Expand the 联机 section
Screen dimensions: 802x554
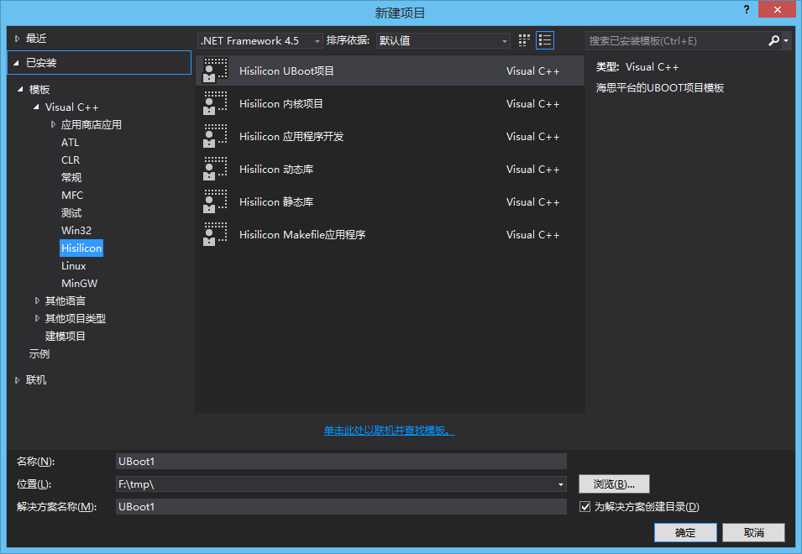[x=17, y=379]
